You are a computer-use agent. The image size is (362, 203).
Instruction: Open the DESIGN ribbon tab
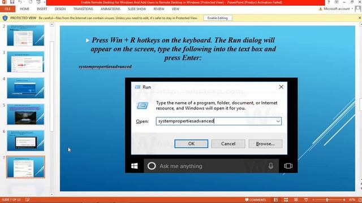tap(60, 9)
